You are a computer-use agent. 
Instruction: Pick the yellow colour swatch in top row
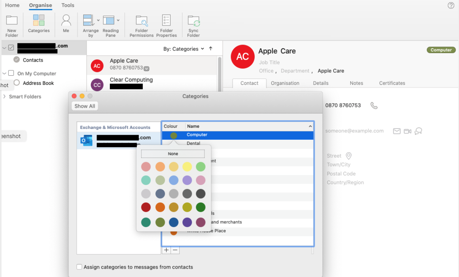187,167
